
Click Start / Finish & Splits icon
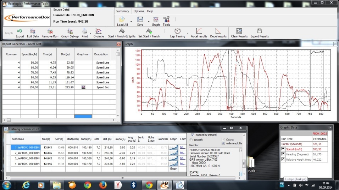(122, 31)
